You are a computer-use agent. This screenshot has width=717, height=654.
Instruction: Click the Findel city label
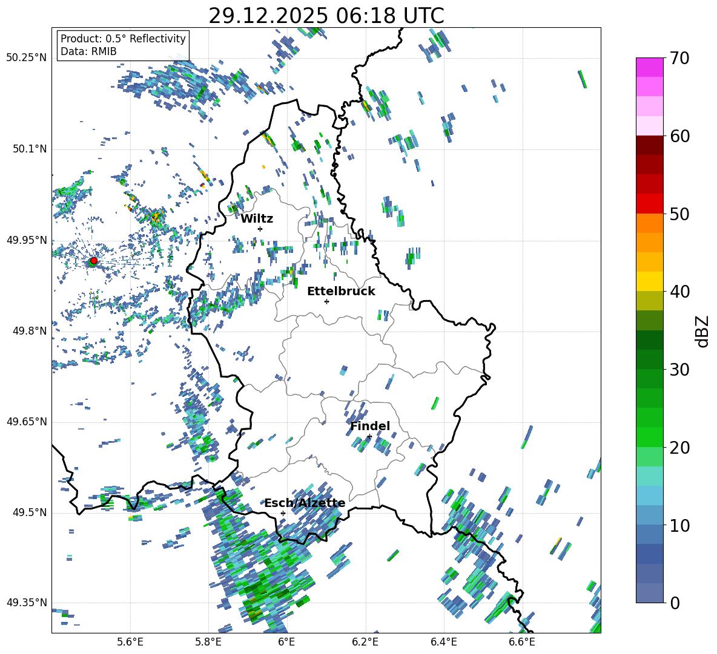pos(370,426)
